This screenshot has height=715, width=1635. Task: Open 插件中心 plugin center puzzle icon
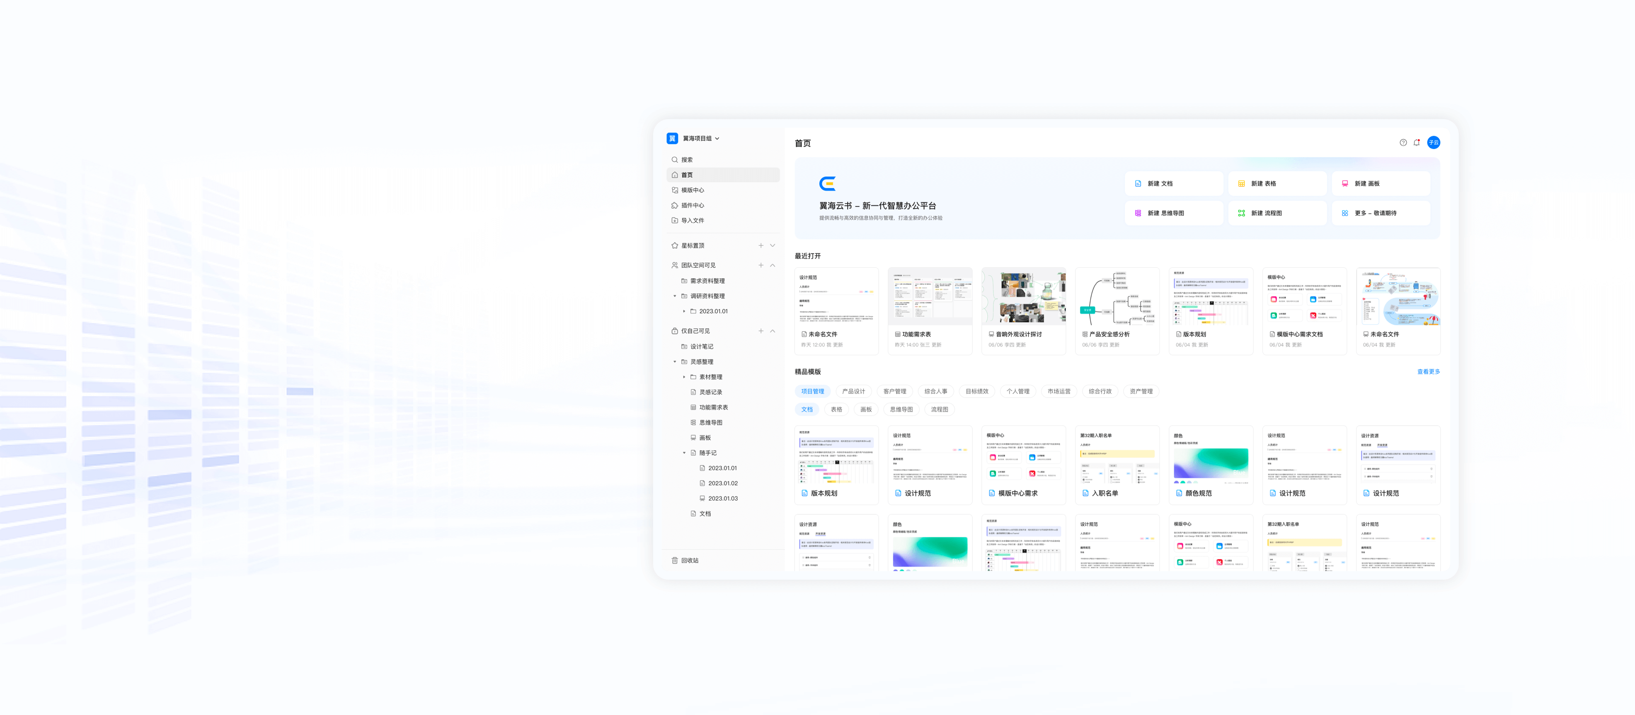[674, 206]
